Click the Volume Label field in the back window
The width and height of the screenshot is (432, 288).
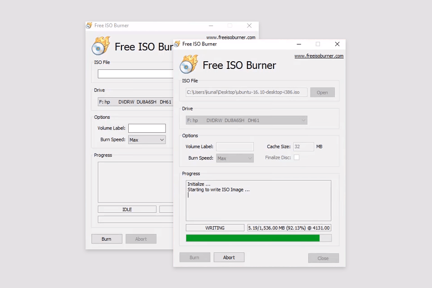147,128
